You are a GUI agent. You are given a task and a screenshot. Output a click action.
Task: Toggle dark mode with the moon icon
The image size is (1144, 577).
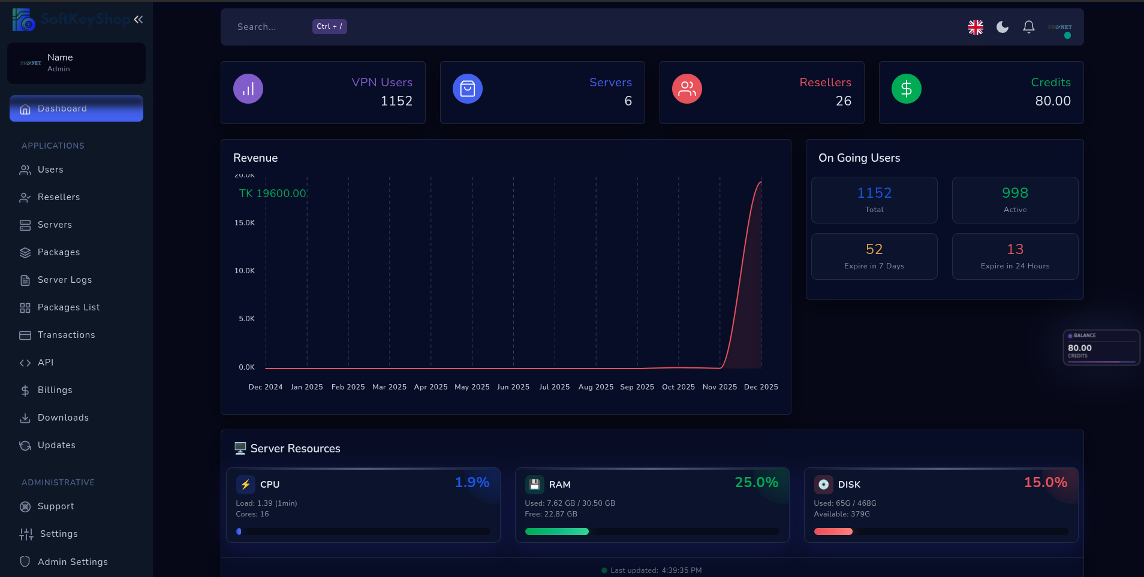(1001, 27)
